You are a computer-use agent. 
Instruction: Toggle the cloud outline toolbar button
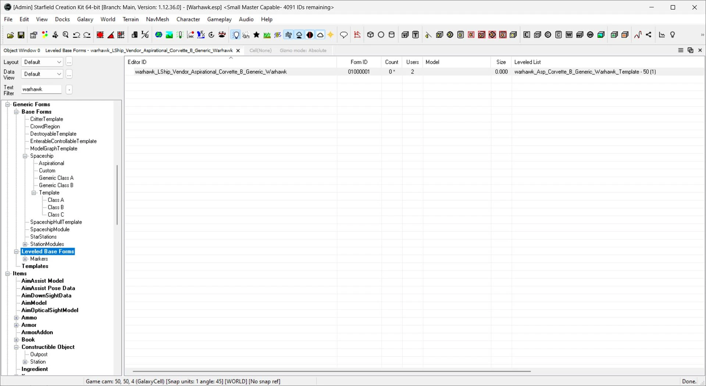(321, 35)
